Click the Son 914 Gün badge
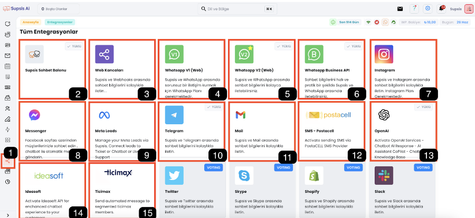The width and height of the screenshot is (475, 218). (349, 22)
